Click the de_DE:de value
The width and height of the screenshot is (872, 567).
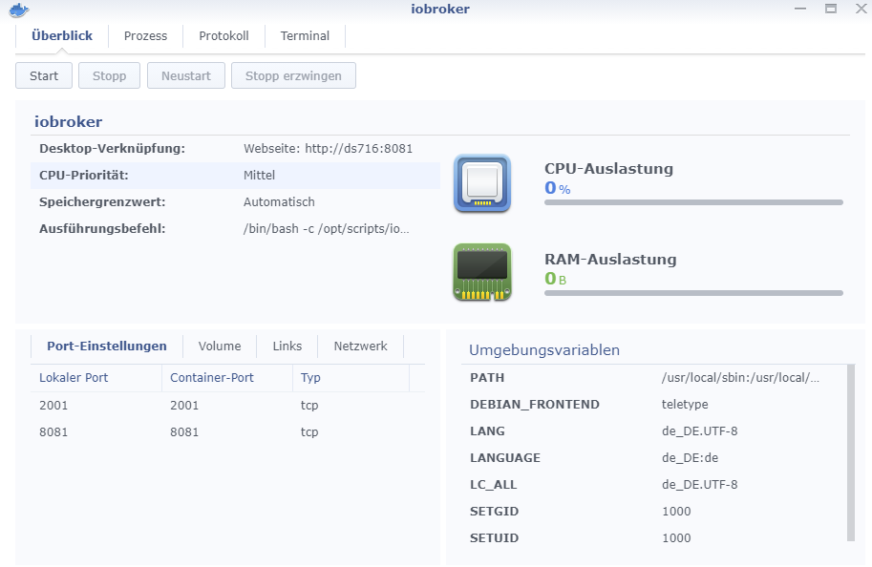[690, 458]
